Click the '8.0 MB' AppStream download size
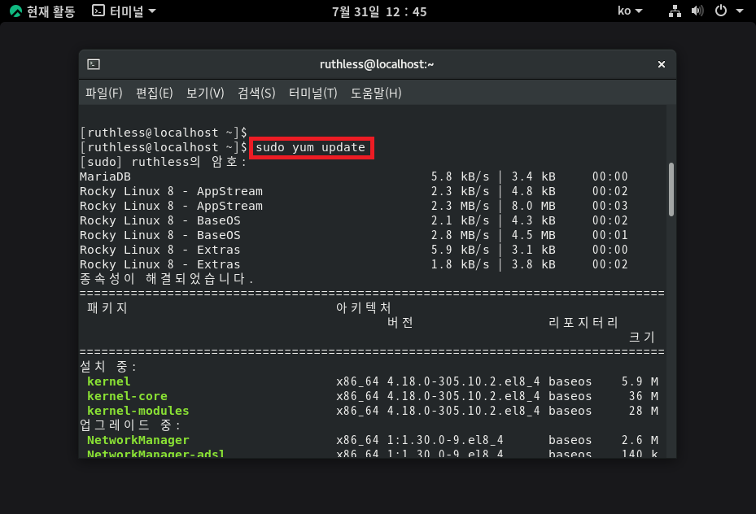The height and width of the screenshot is (514, 756). [x=534, y=207]
